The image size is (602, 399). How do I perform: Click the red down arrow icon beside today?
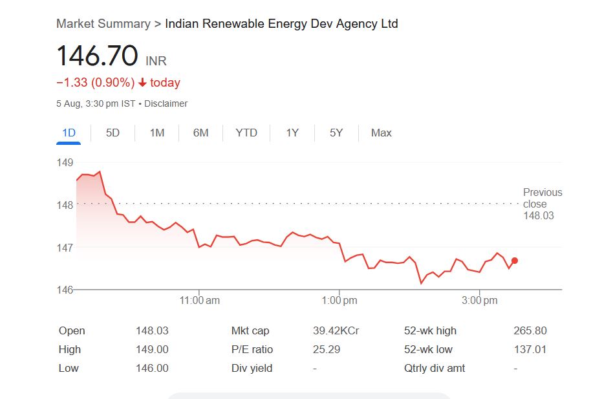coord(143,83)
